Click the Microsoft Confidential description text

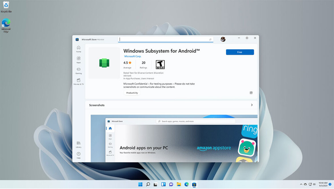[159, 85]
